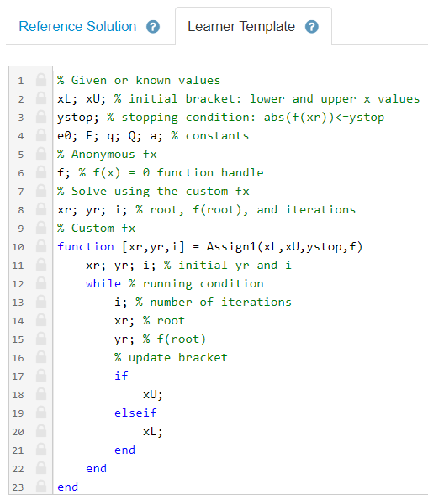This screenshot has width=428, height=500.
Task: Toggle the lock icon on line 2
Action: tap(41, 98)
